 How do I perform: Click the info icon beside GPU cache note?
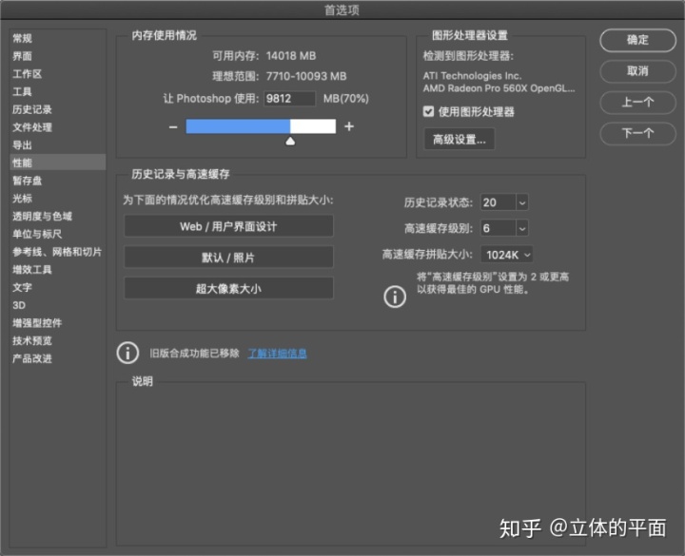pos(395,297)
